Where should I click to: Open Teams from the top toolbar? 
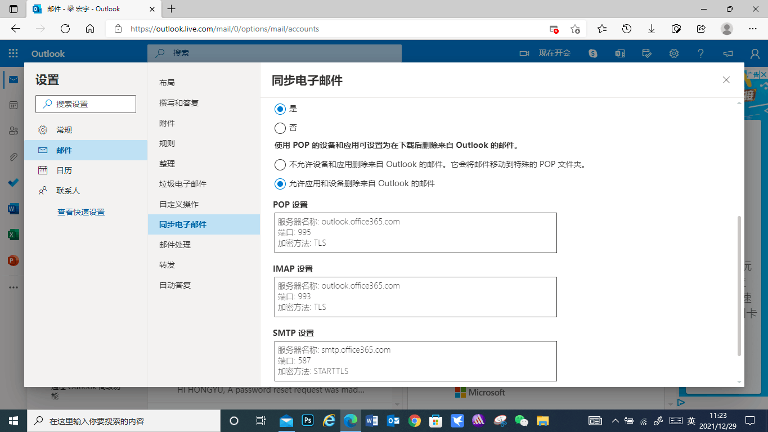[x=619, y=53]
